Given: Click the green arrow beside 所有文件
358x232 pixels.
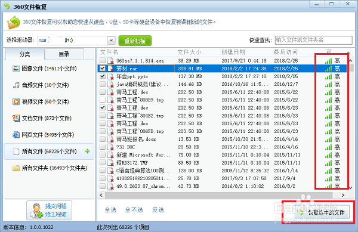Looking at the screenshot, I should click(87, 151).
